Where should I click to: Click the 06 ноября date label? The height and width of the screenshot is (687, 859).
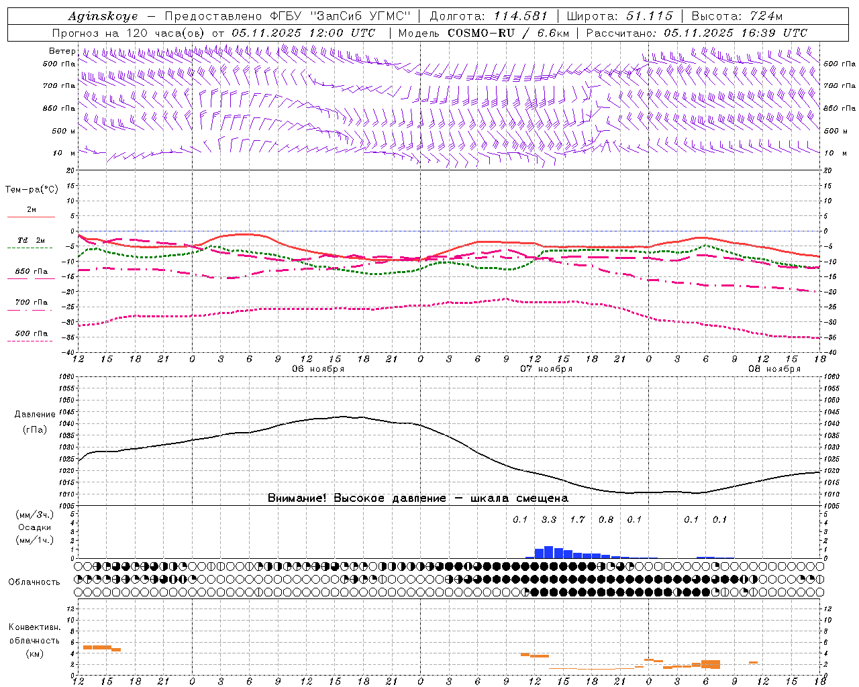pyautogui.click(x=318, y=369)
